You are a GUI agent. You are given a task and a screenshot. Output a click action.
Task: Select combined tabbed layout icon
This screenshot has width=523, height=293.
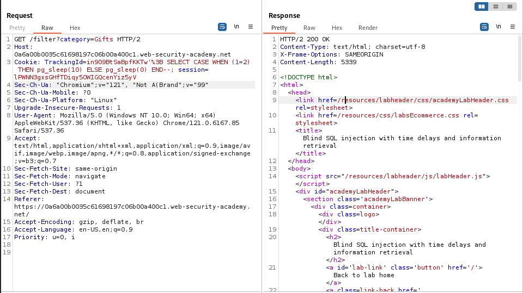point(510,7)
